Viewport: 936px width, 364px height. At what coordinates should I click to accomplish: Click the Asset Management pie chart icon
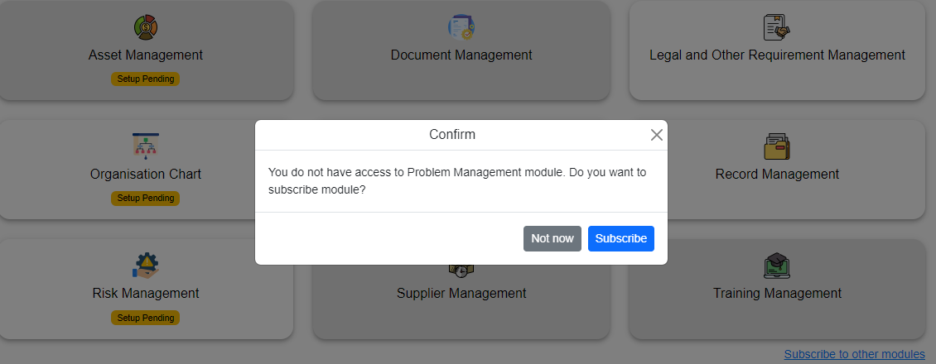point(146,27)
